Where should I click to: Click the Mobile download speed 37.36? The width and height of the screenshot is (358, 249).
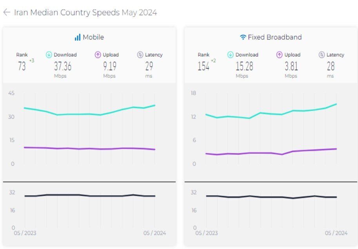pyautogui.click(x=63, y=66)
